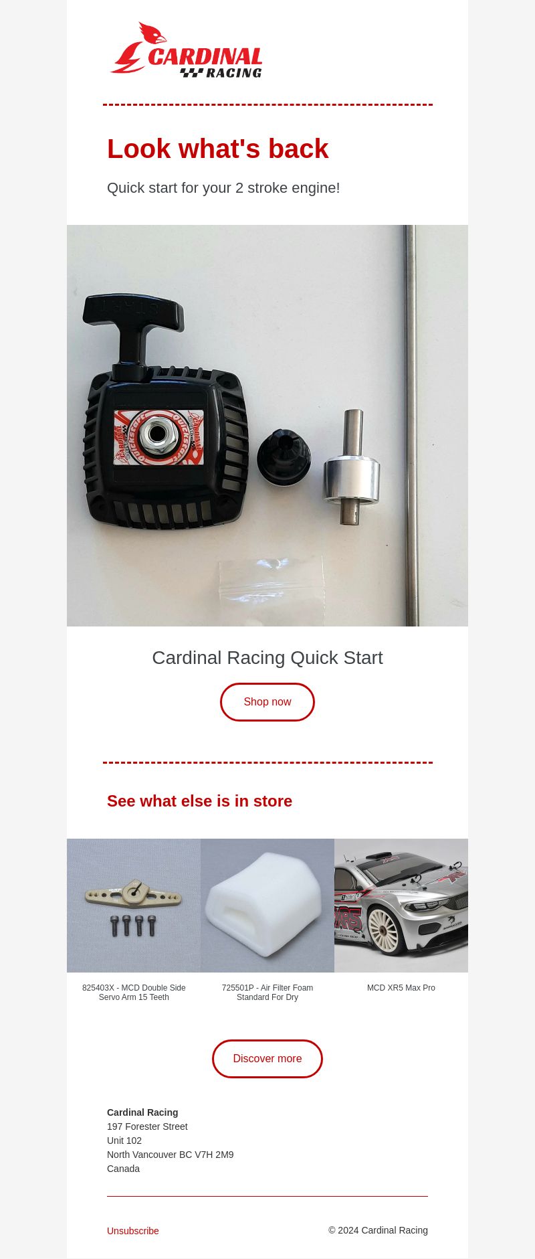Screen dimensions: 535x1259
Task: Click the MCD XR5 Max Pro text label
Action: (401, 988)
